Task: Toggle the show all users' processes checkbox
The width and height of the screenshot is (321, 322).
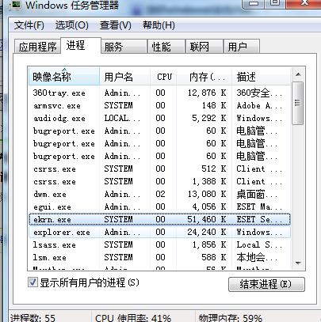Action: point(32,282)
